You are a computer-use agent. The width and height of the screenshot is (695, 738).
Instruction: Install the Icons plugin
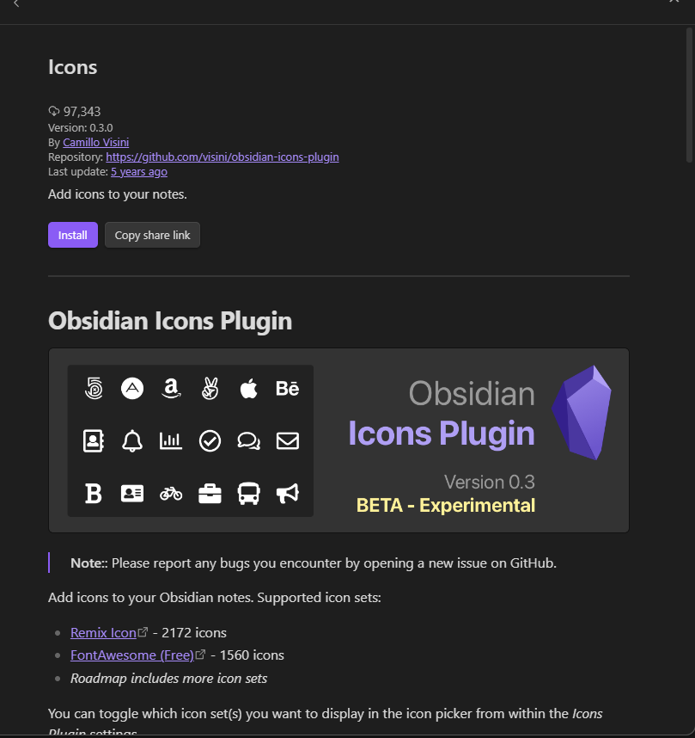(73, 235)
